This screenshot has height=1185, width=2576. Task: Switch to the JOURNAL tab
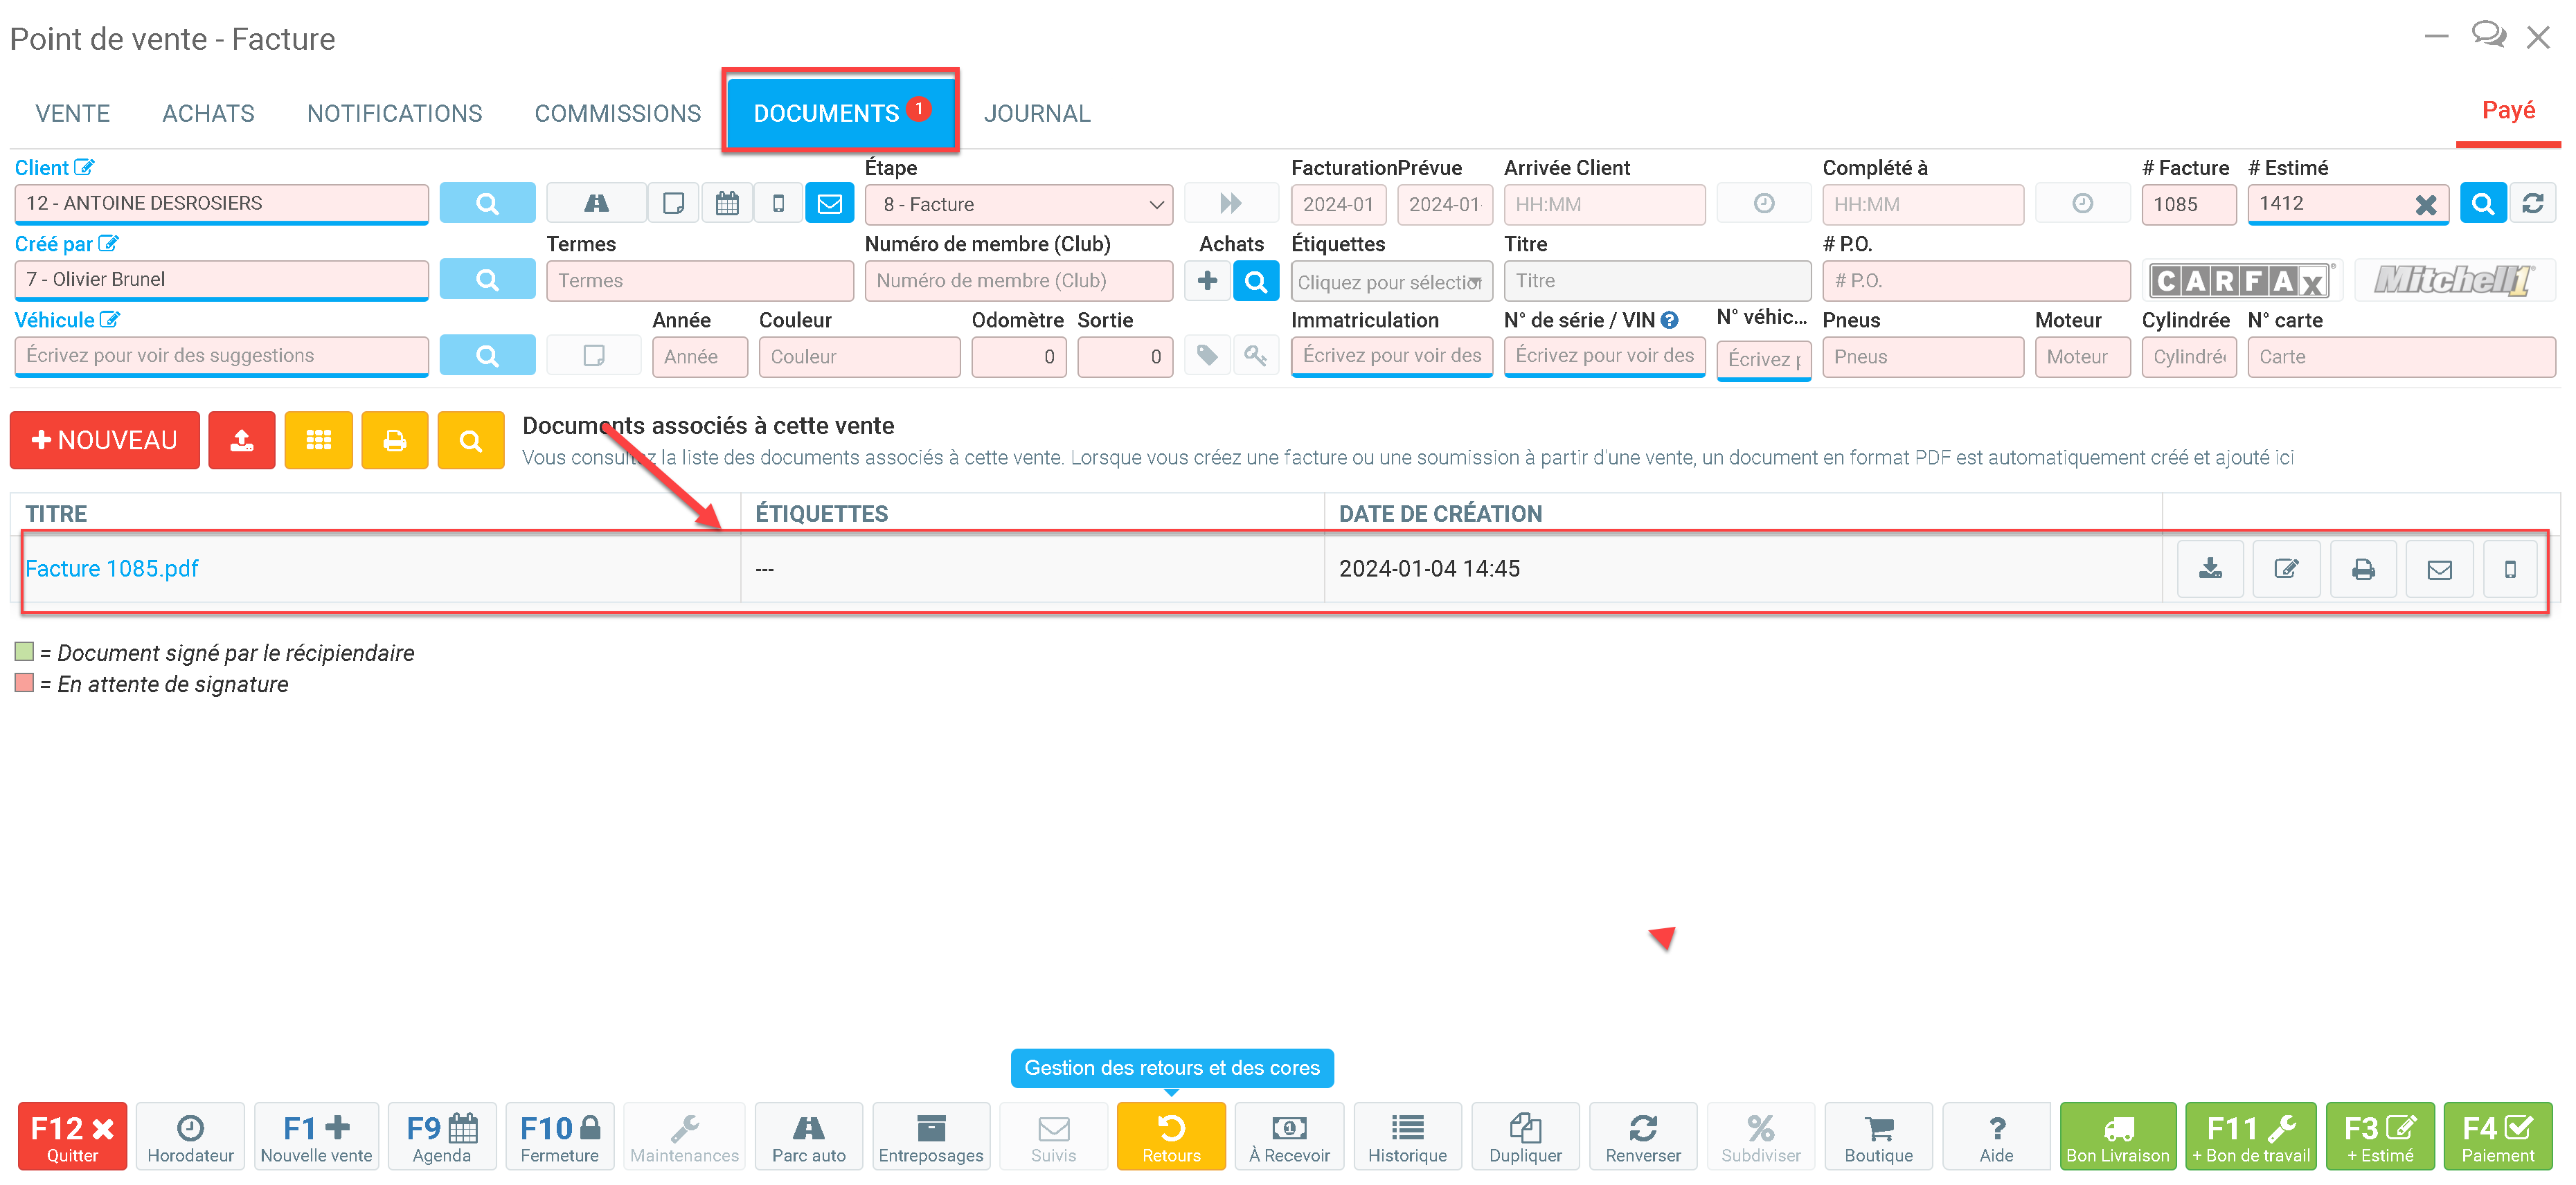point(1036,114)
